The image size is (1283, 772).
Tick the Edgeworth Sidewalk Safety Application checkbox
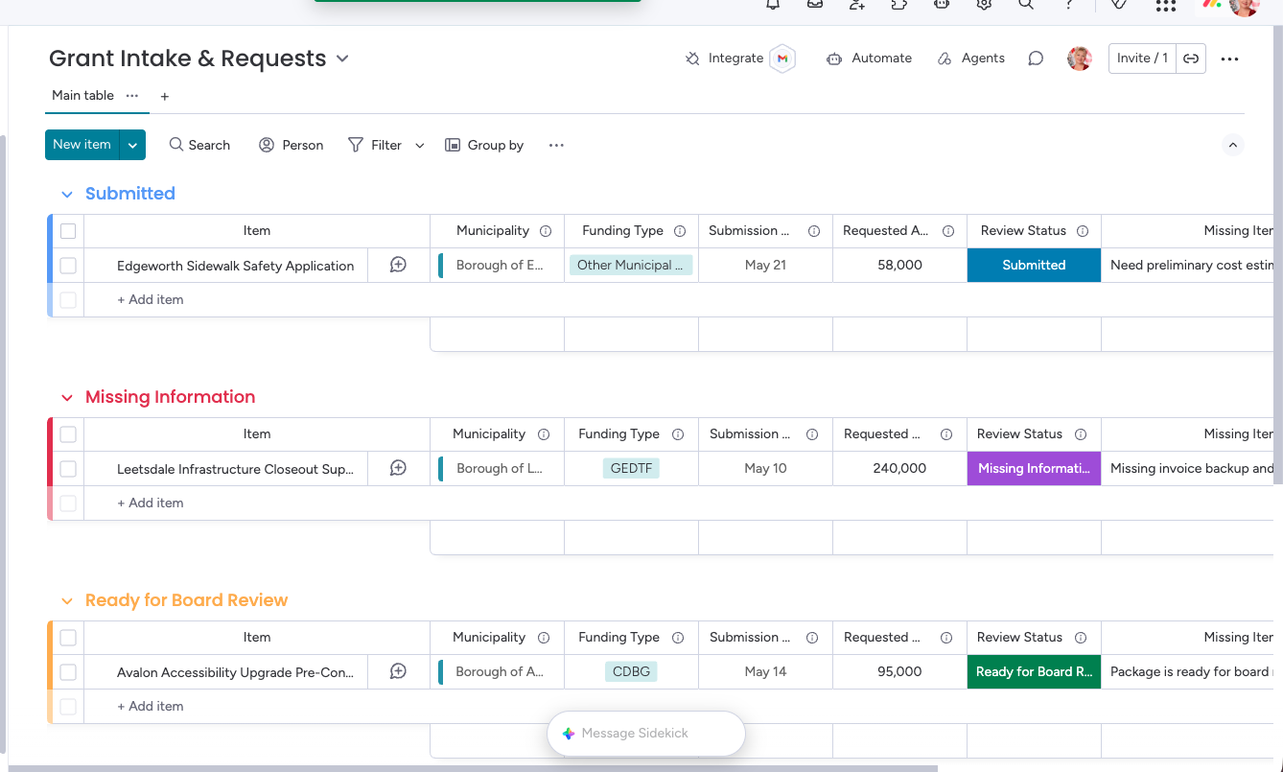coord(68,266)
